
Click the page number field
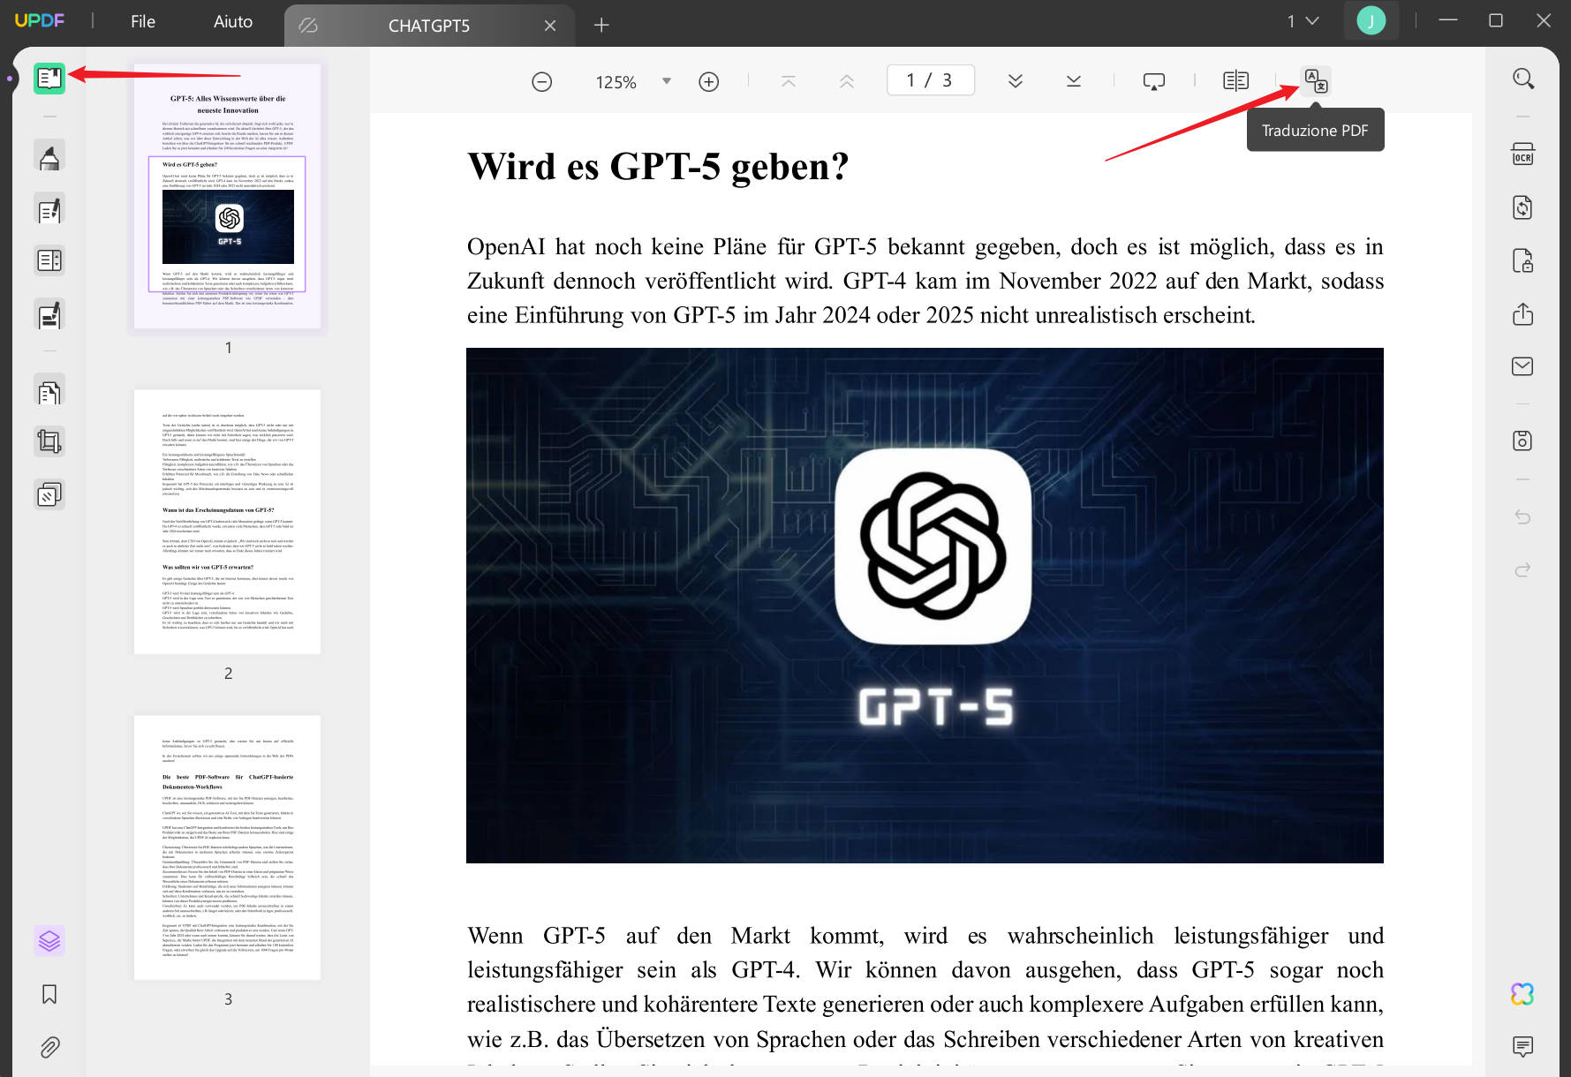930,80
